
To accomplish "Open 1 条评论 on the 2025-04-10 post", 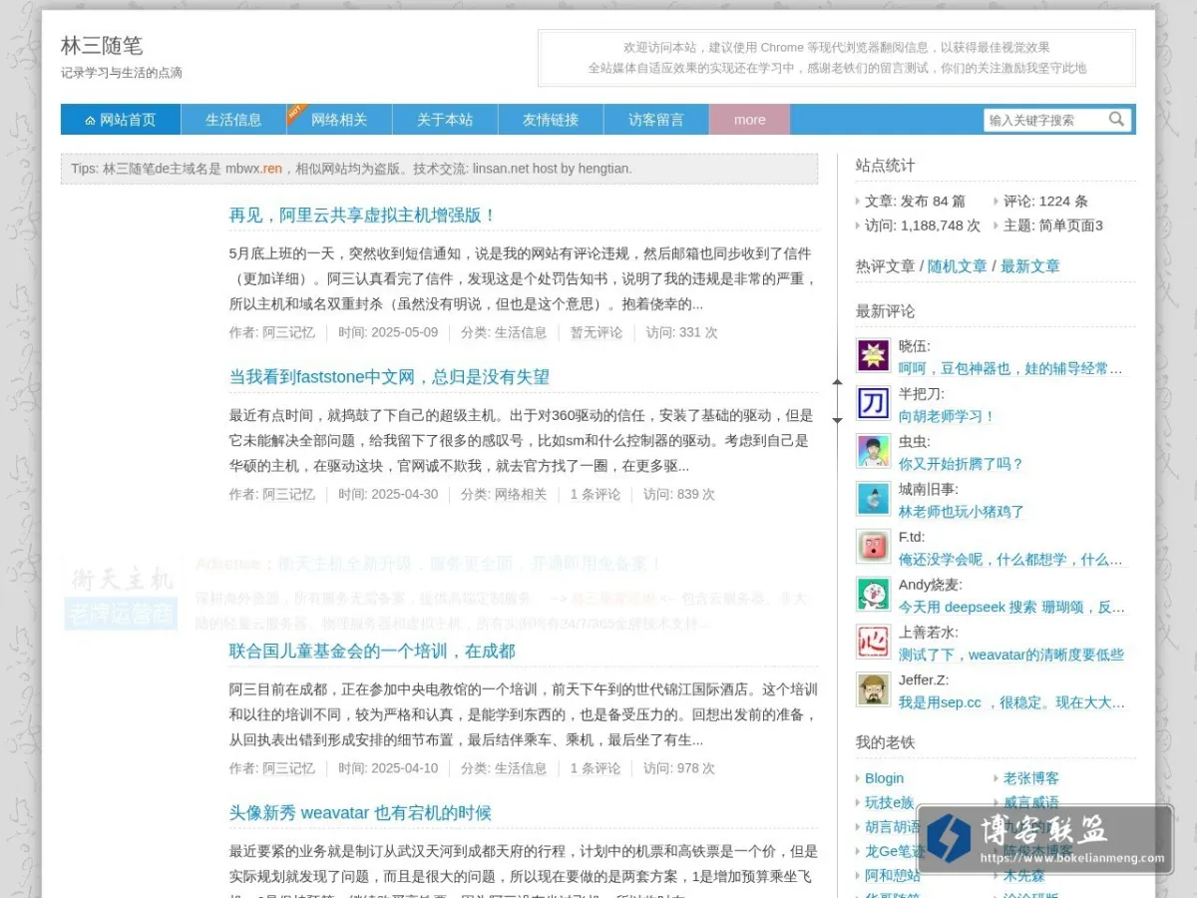I will (596, 768).
